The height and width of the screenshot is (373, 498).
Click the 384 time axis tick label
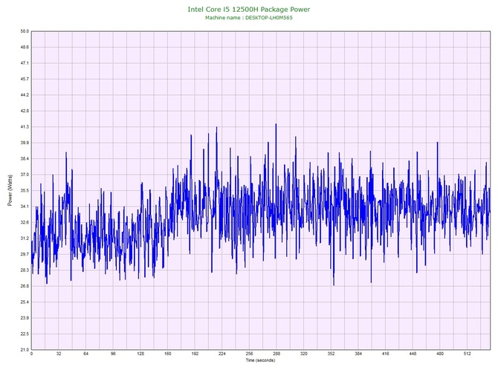pos(358,354)
